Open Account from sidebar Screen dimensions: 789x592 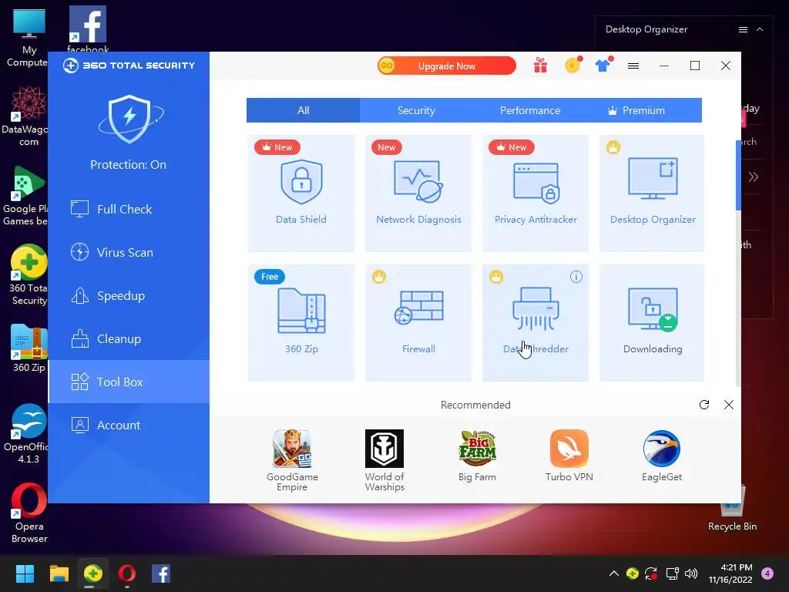tap(129, 425)
